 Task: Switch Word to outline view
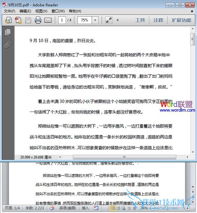129,208
